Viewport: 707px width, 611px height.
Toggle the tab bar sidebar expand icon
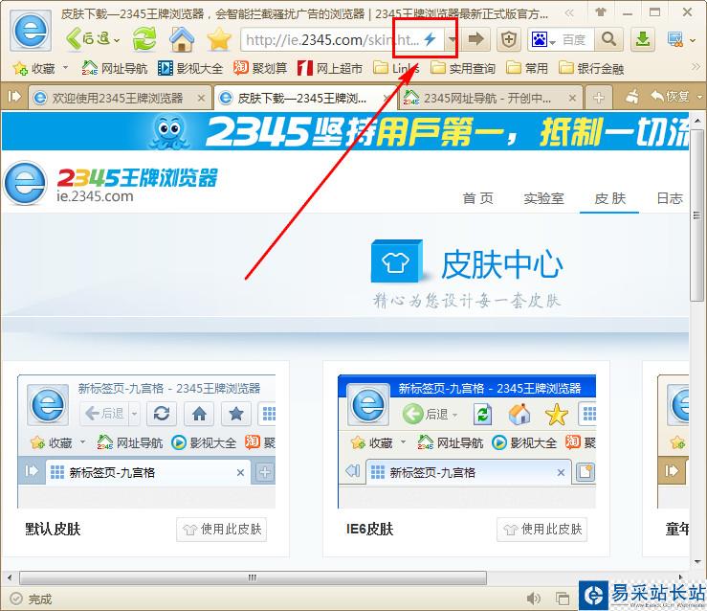pos(14,97)
